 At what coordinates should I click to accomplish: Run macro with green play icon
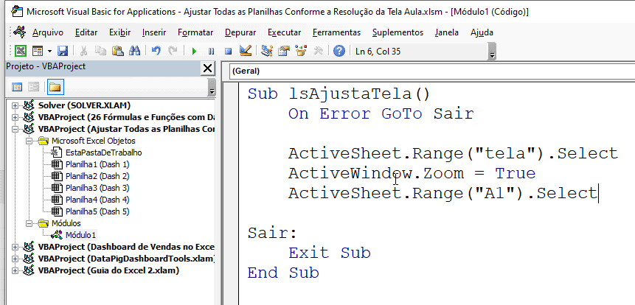(194, 51)
